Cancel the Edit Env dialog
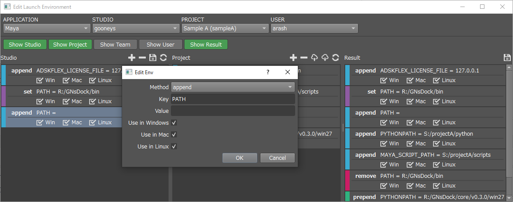Image resolution: width=513 pixels, height=202 pixels. 277,158
